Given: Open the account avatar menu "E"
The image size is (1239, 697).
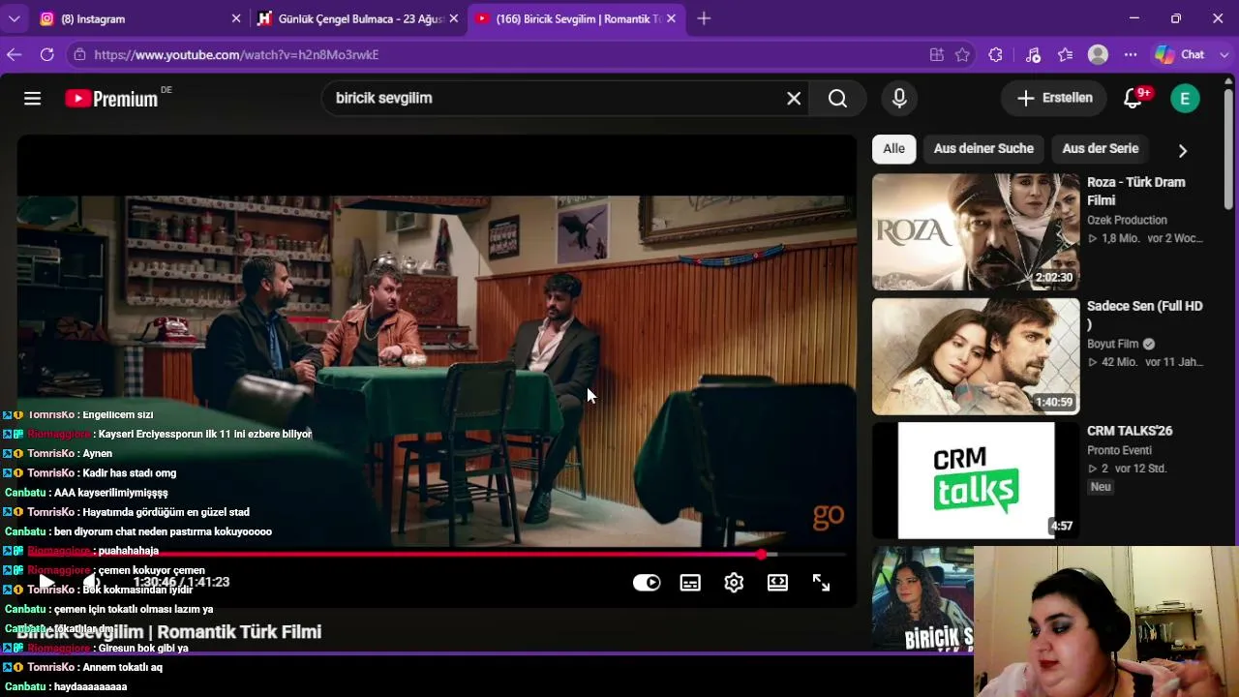Looking at the screenshot, I should tap(1185, 98).
